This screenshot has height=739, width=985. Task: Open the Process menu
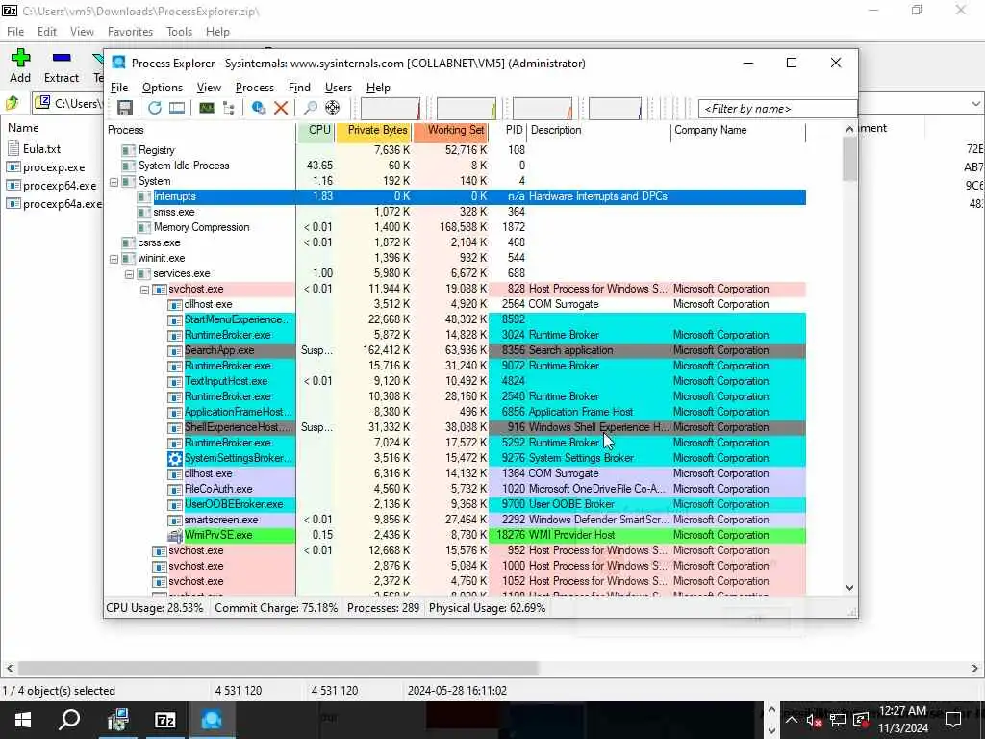(254, 88)
